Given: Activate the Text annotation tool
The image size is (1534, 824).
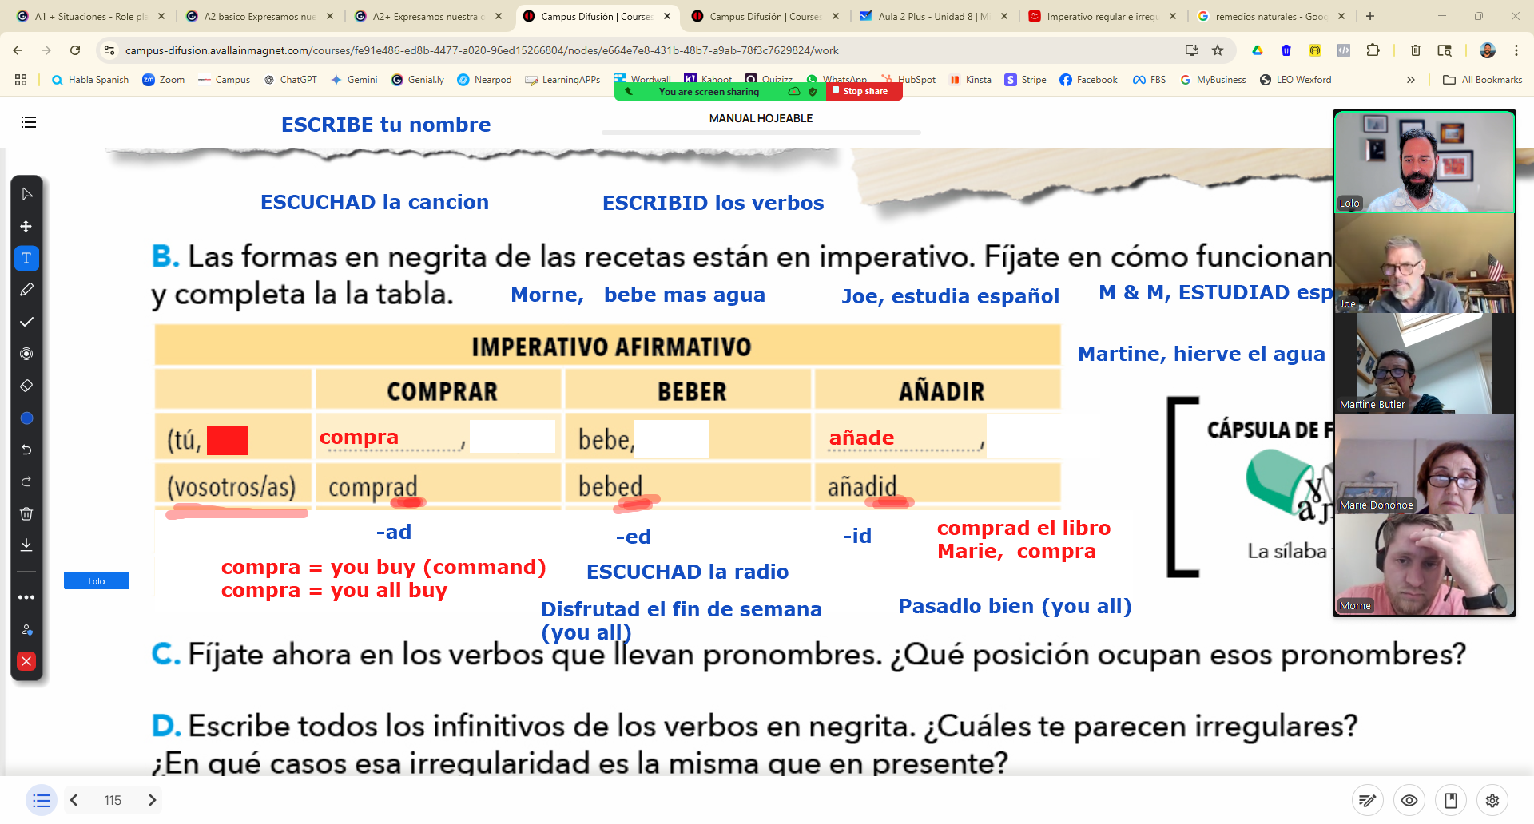Looking at the screenshot, I should point(26,258).
